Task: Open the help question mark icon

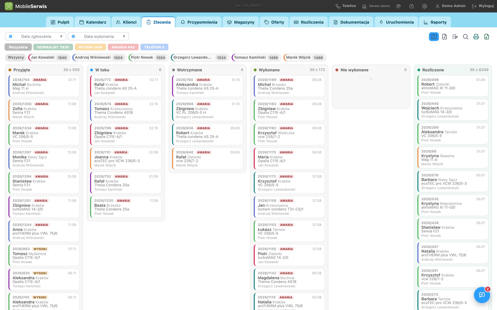Action: tap(412, 6)
